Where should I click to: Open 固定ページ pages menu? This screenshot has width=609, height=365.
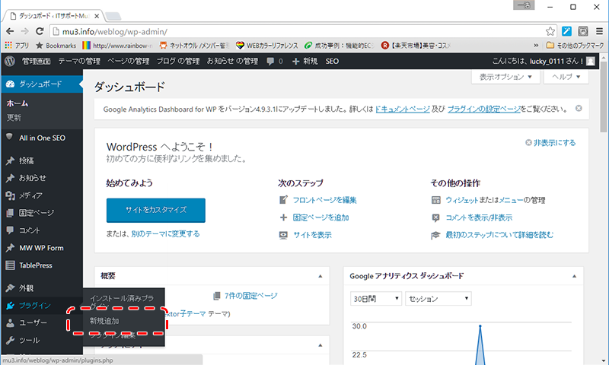(x=42, y=213)
